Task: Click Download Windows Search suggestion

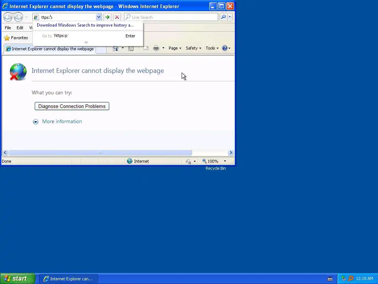Action: pyautogui.click(x=85, y=25)
